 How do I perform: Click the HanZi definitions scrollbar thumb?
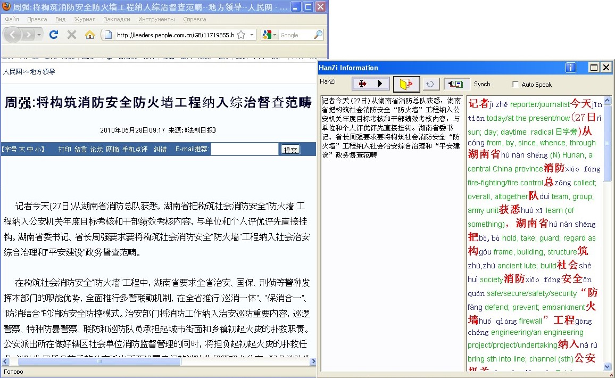(607, 143)
